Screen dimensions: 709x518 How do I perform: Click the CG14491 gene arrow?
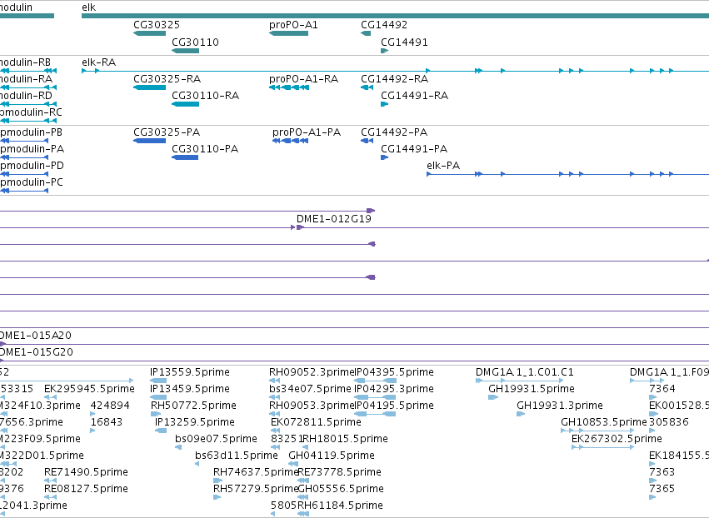point(385,51)
